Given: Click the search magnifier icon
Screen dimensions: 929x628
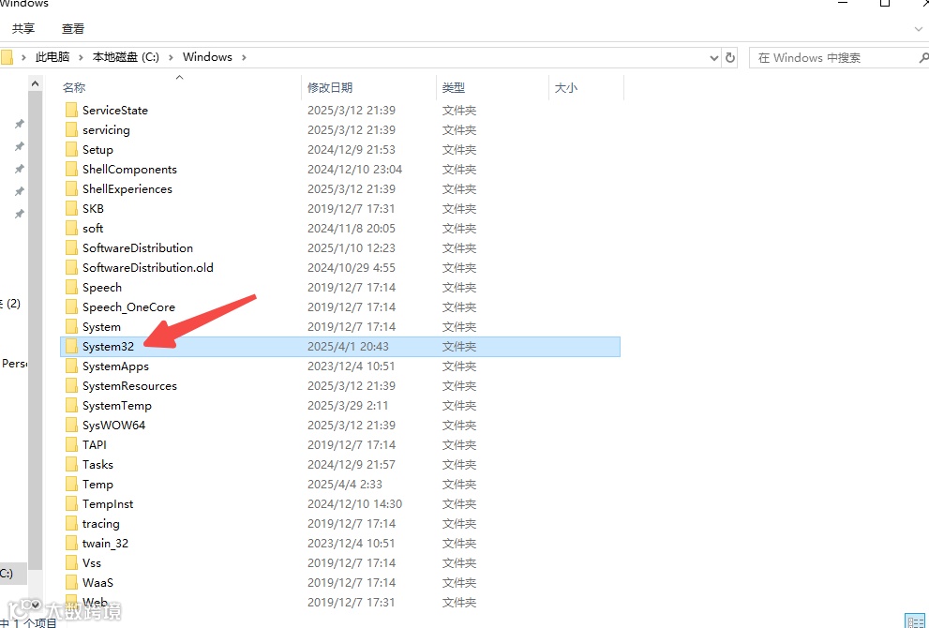Looking at the screenshot, I should pos(923,57).
